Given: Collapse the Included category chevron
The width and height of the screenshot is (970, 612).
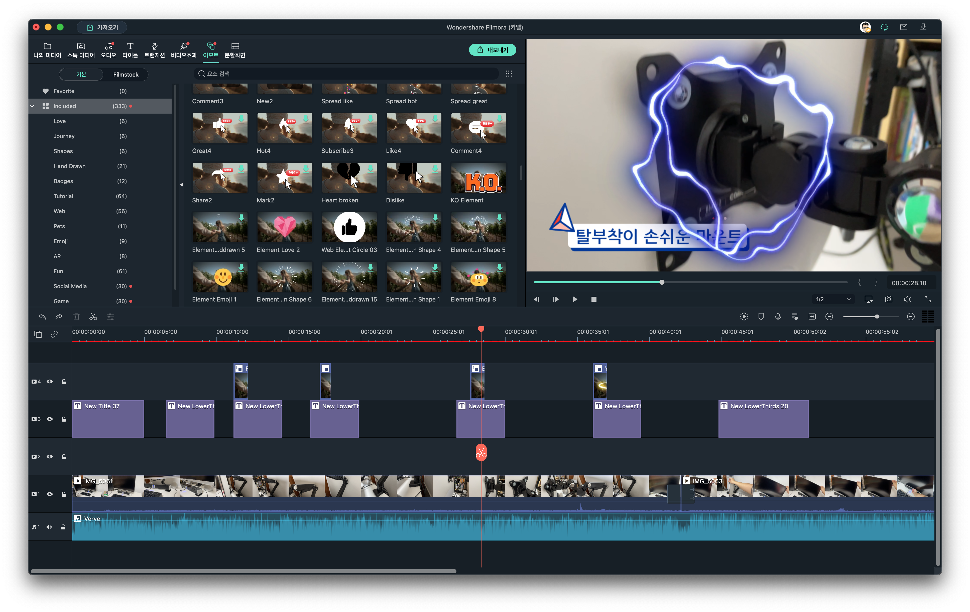Looking at the screenshot, I should pos(32,106).
